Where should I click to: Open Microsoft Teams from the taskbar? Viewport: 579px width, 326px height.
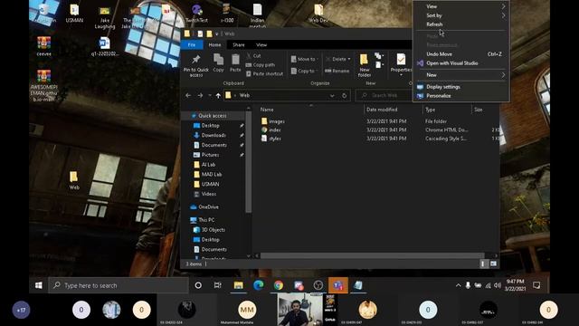point(338,285)
